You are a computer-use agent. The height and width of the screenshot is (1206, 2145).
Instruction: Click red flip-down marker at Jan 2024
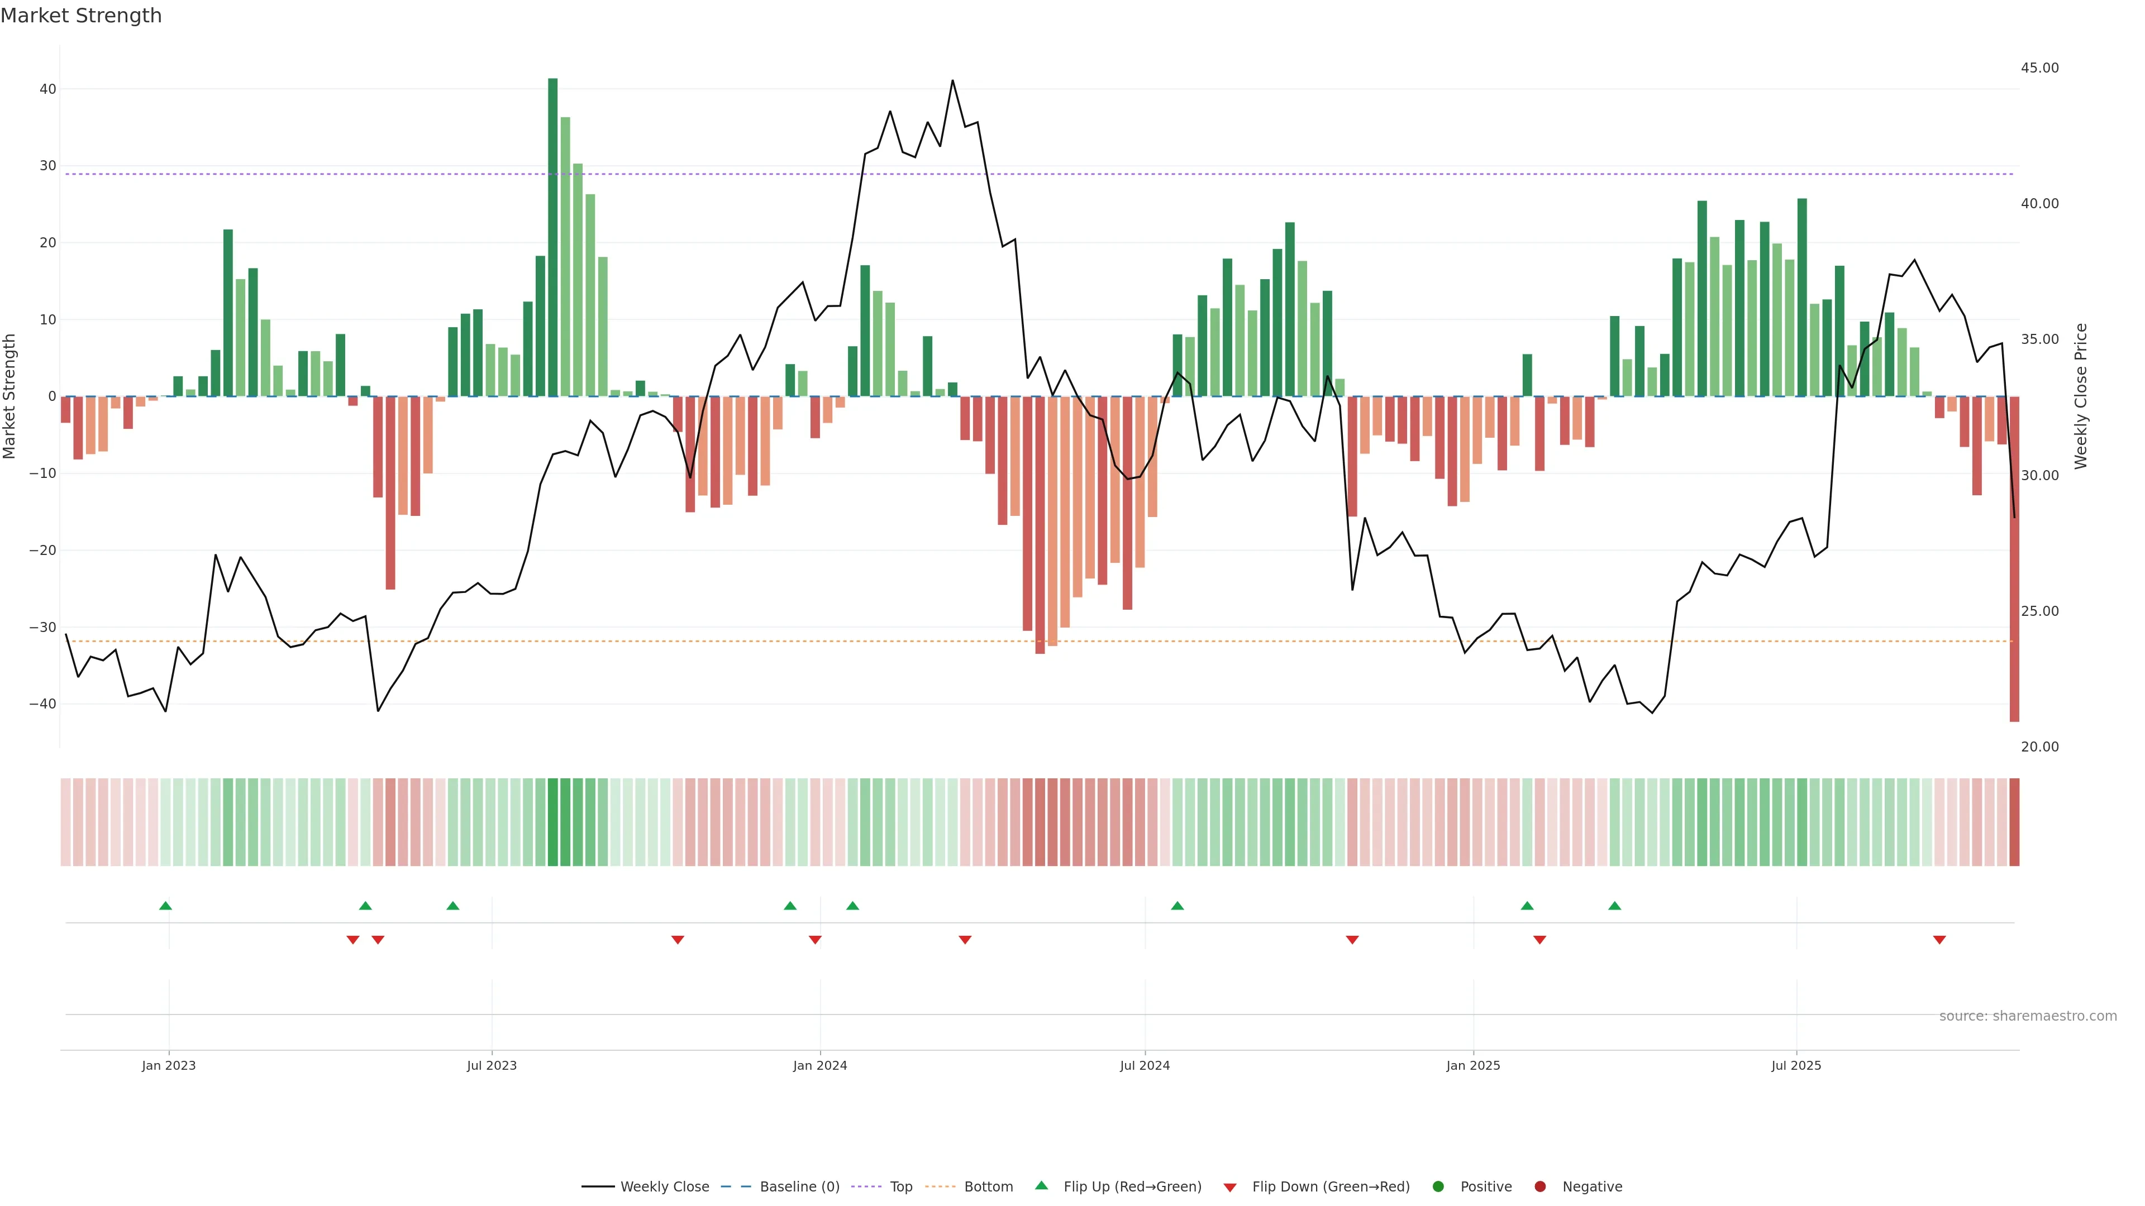point(815,940)
